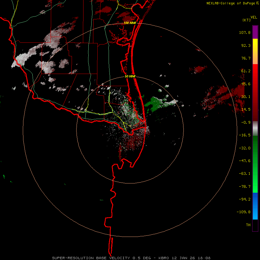The height and width of the screenshot is (260, 260).
Task: Click the Super-Resolution Base Velocity caption
Action: click(131, 258)
